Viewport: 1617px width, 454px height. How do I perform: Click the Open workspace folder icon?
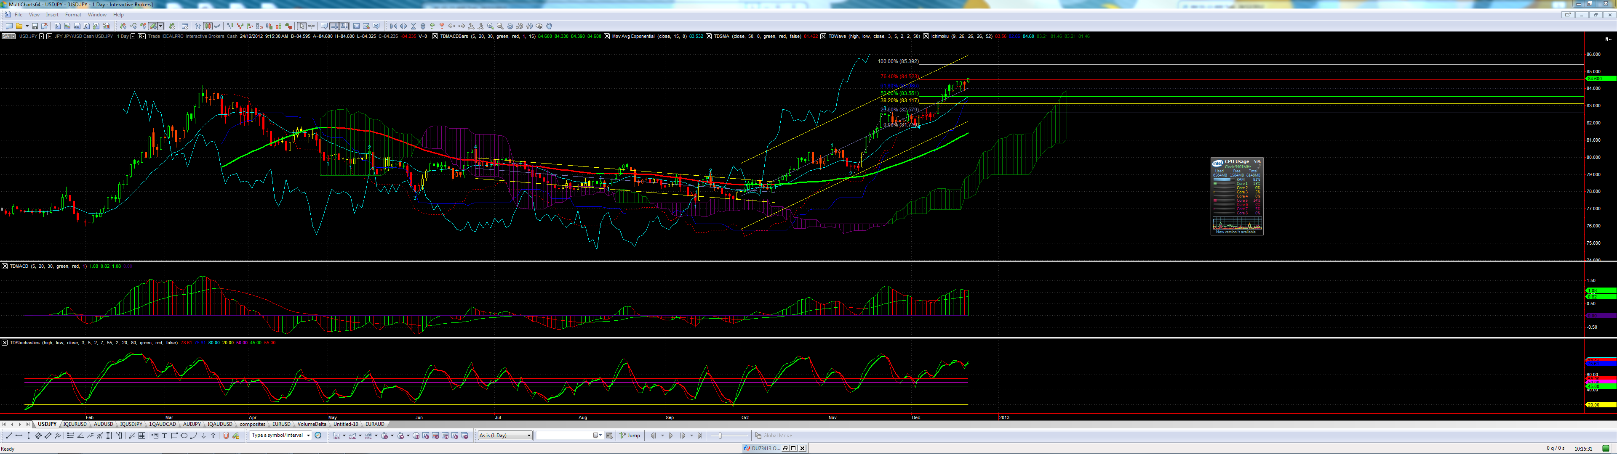pos(19,26)
